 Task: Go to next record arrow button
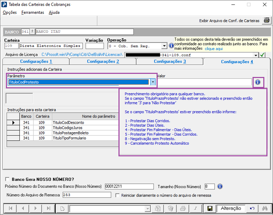[x=36, y=208]
